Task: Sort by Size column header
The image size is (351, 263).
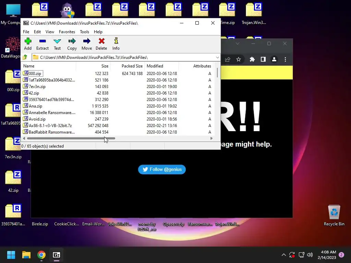Action: (x=93, y=66)
